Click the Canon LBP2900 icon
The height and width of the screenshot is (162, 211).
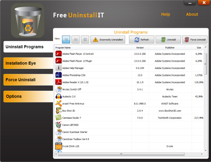pyautogui.click(x=58, y=125)
